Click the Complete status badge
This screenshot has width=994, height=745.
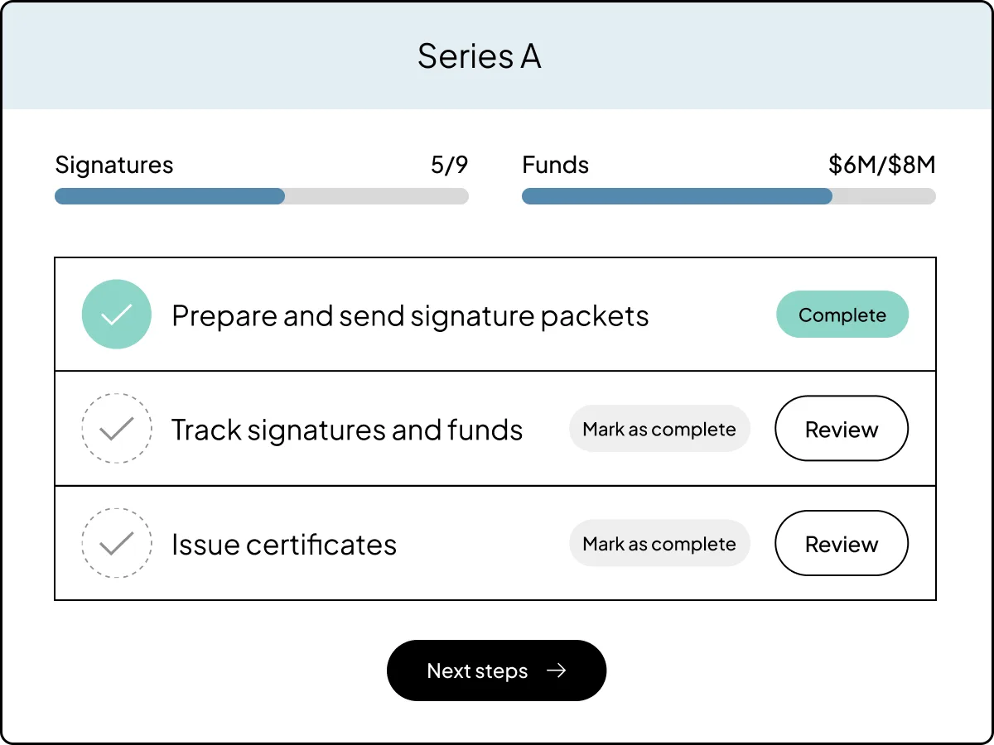842,315
